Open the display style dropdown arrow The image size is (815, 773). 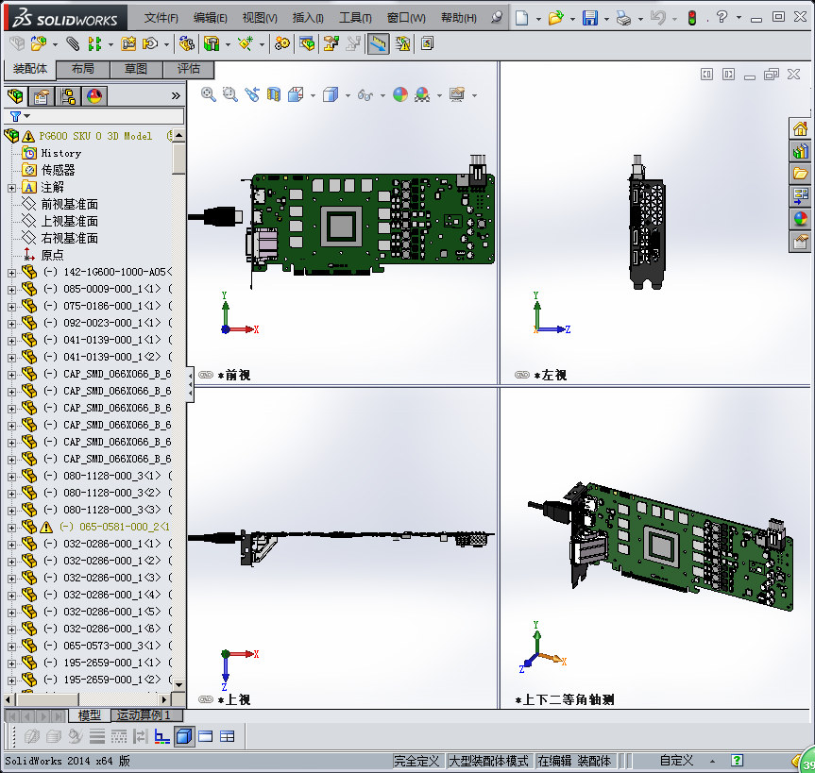[x=348, y=95]
